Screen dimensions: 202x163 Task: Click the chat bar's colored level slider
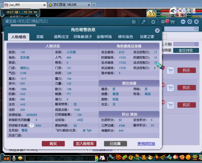pos(96,158)
